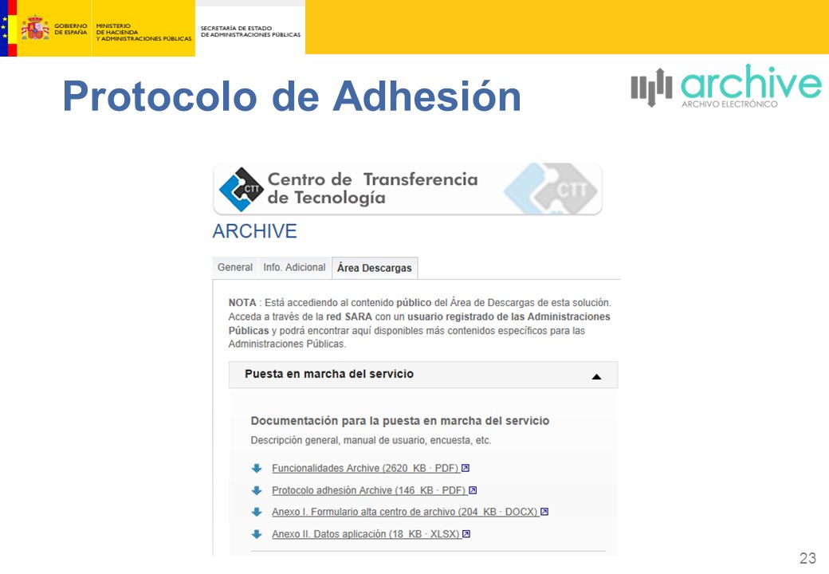829x574 pixels.
Task: Click external-link icon after Anexo I. Formulario
Action: click(544, 512)
